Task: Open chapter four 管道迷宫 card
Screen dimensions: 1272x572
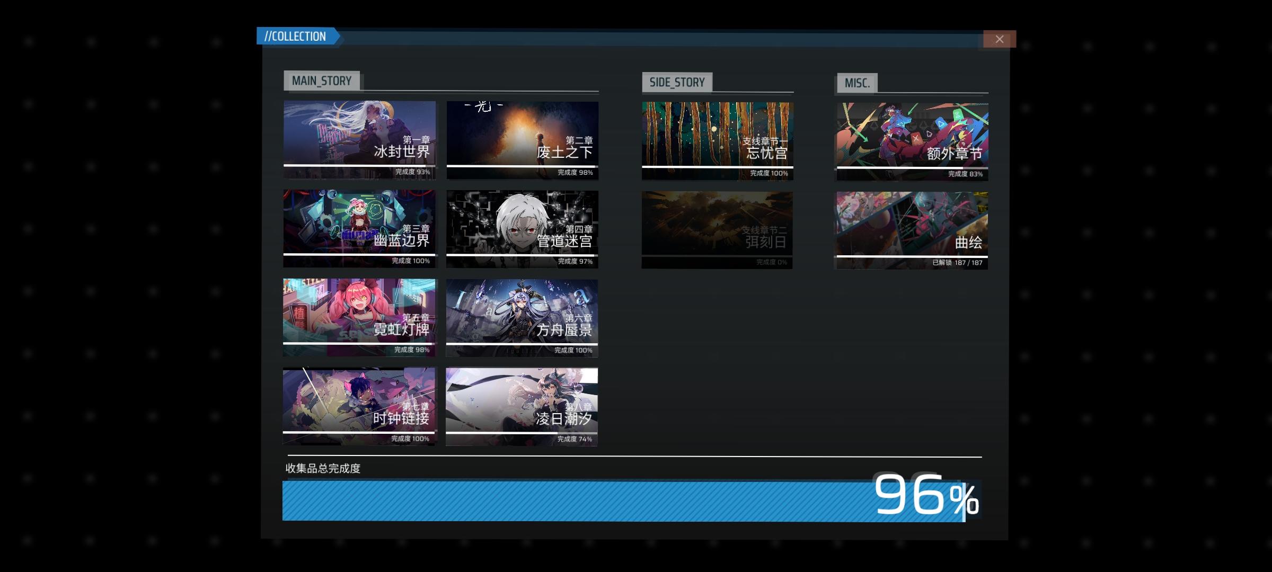Action: click(522, 229)
